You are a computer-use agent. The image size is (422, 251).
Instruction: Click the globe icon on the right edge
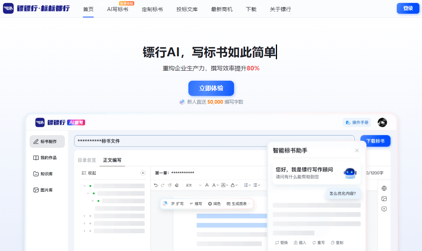point(384,188)
